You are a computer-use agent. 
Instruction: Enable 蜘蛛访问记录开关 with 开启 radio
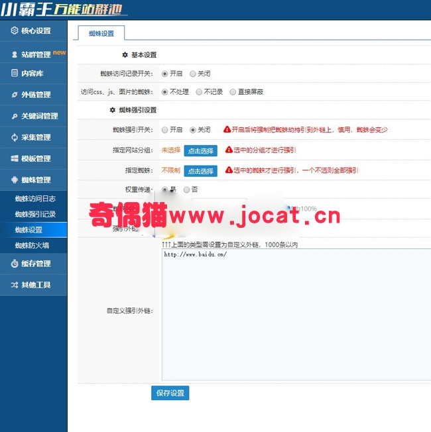164,74
